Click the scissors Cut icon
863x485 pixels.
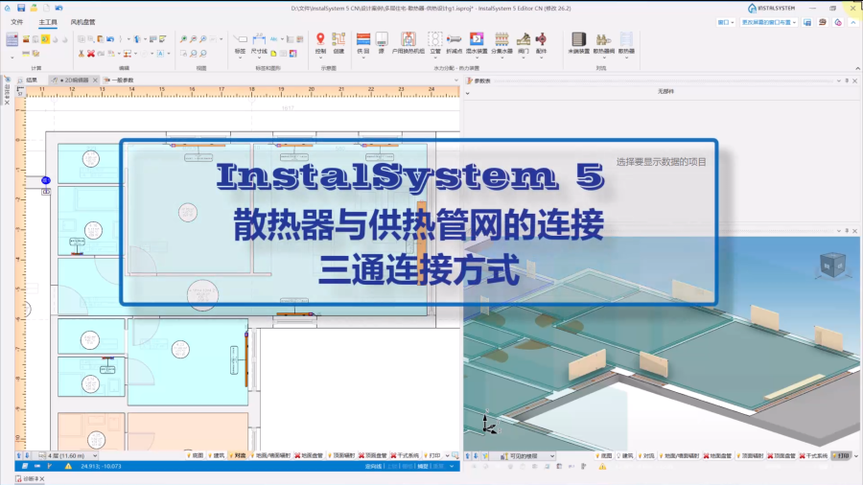click(81, 54)
